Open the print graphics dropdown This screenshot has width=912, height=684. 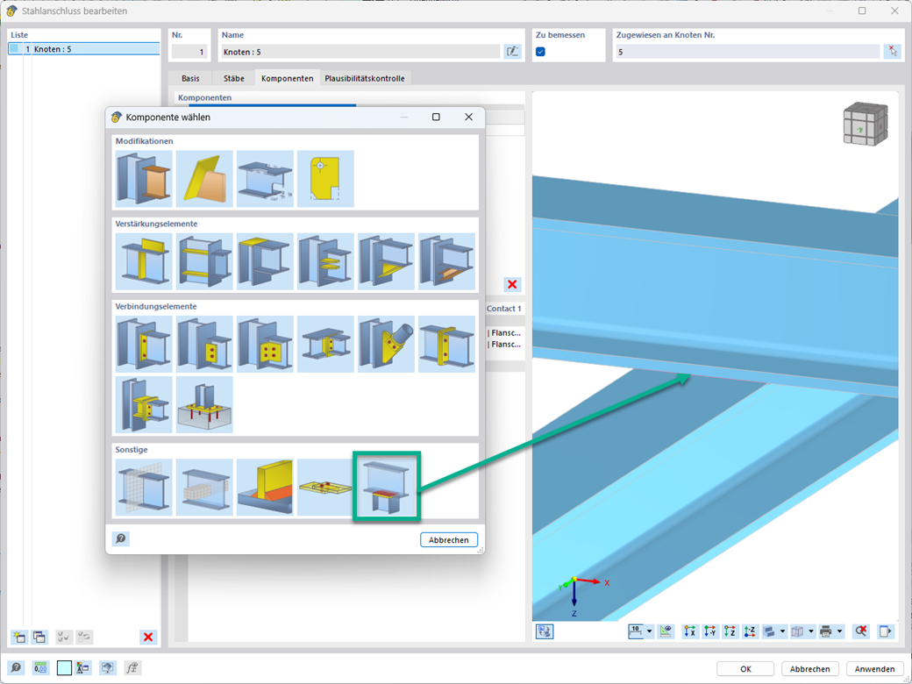tap(839, 631)
